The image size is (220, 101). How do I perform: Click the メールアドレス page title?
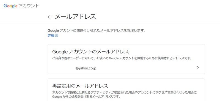click(x=75, y=17)
